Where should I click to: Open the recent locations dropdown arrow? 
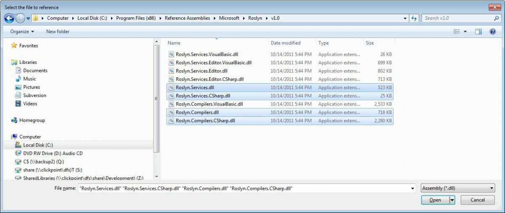coord(28,18)
